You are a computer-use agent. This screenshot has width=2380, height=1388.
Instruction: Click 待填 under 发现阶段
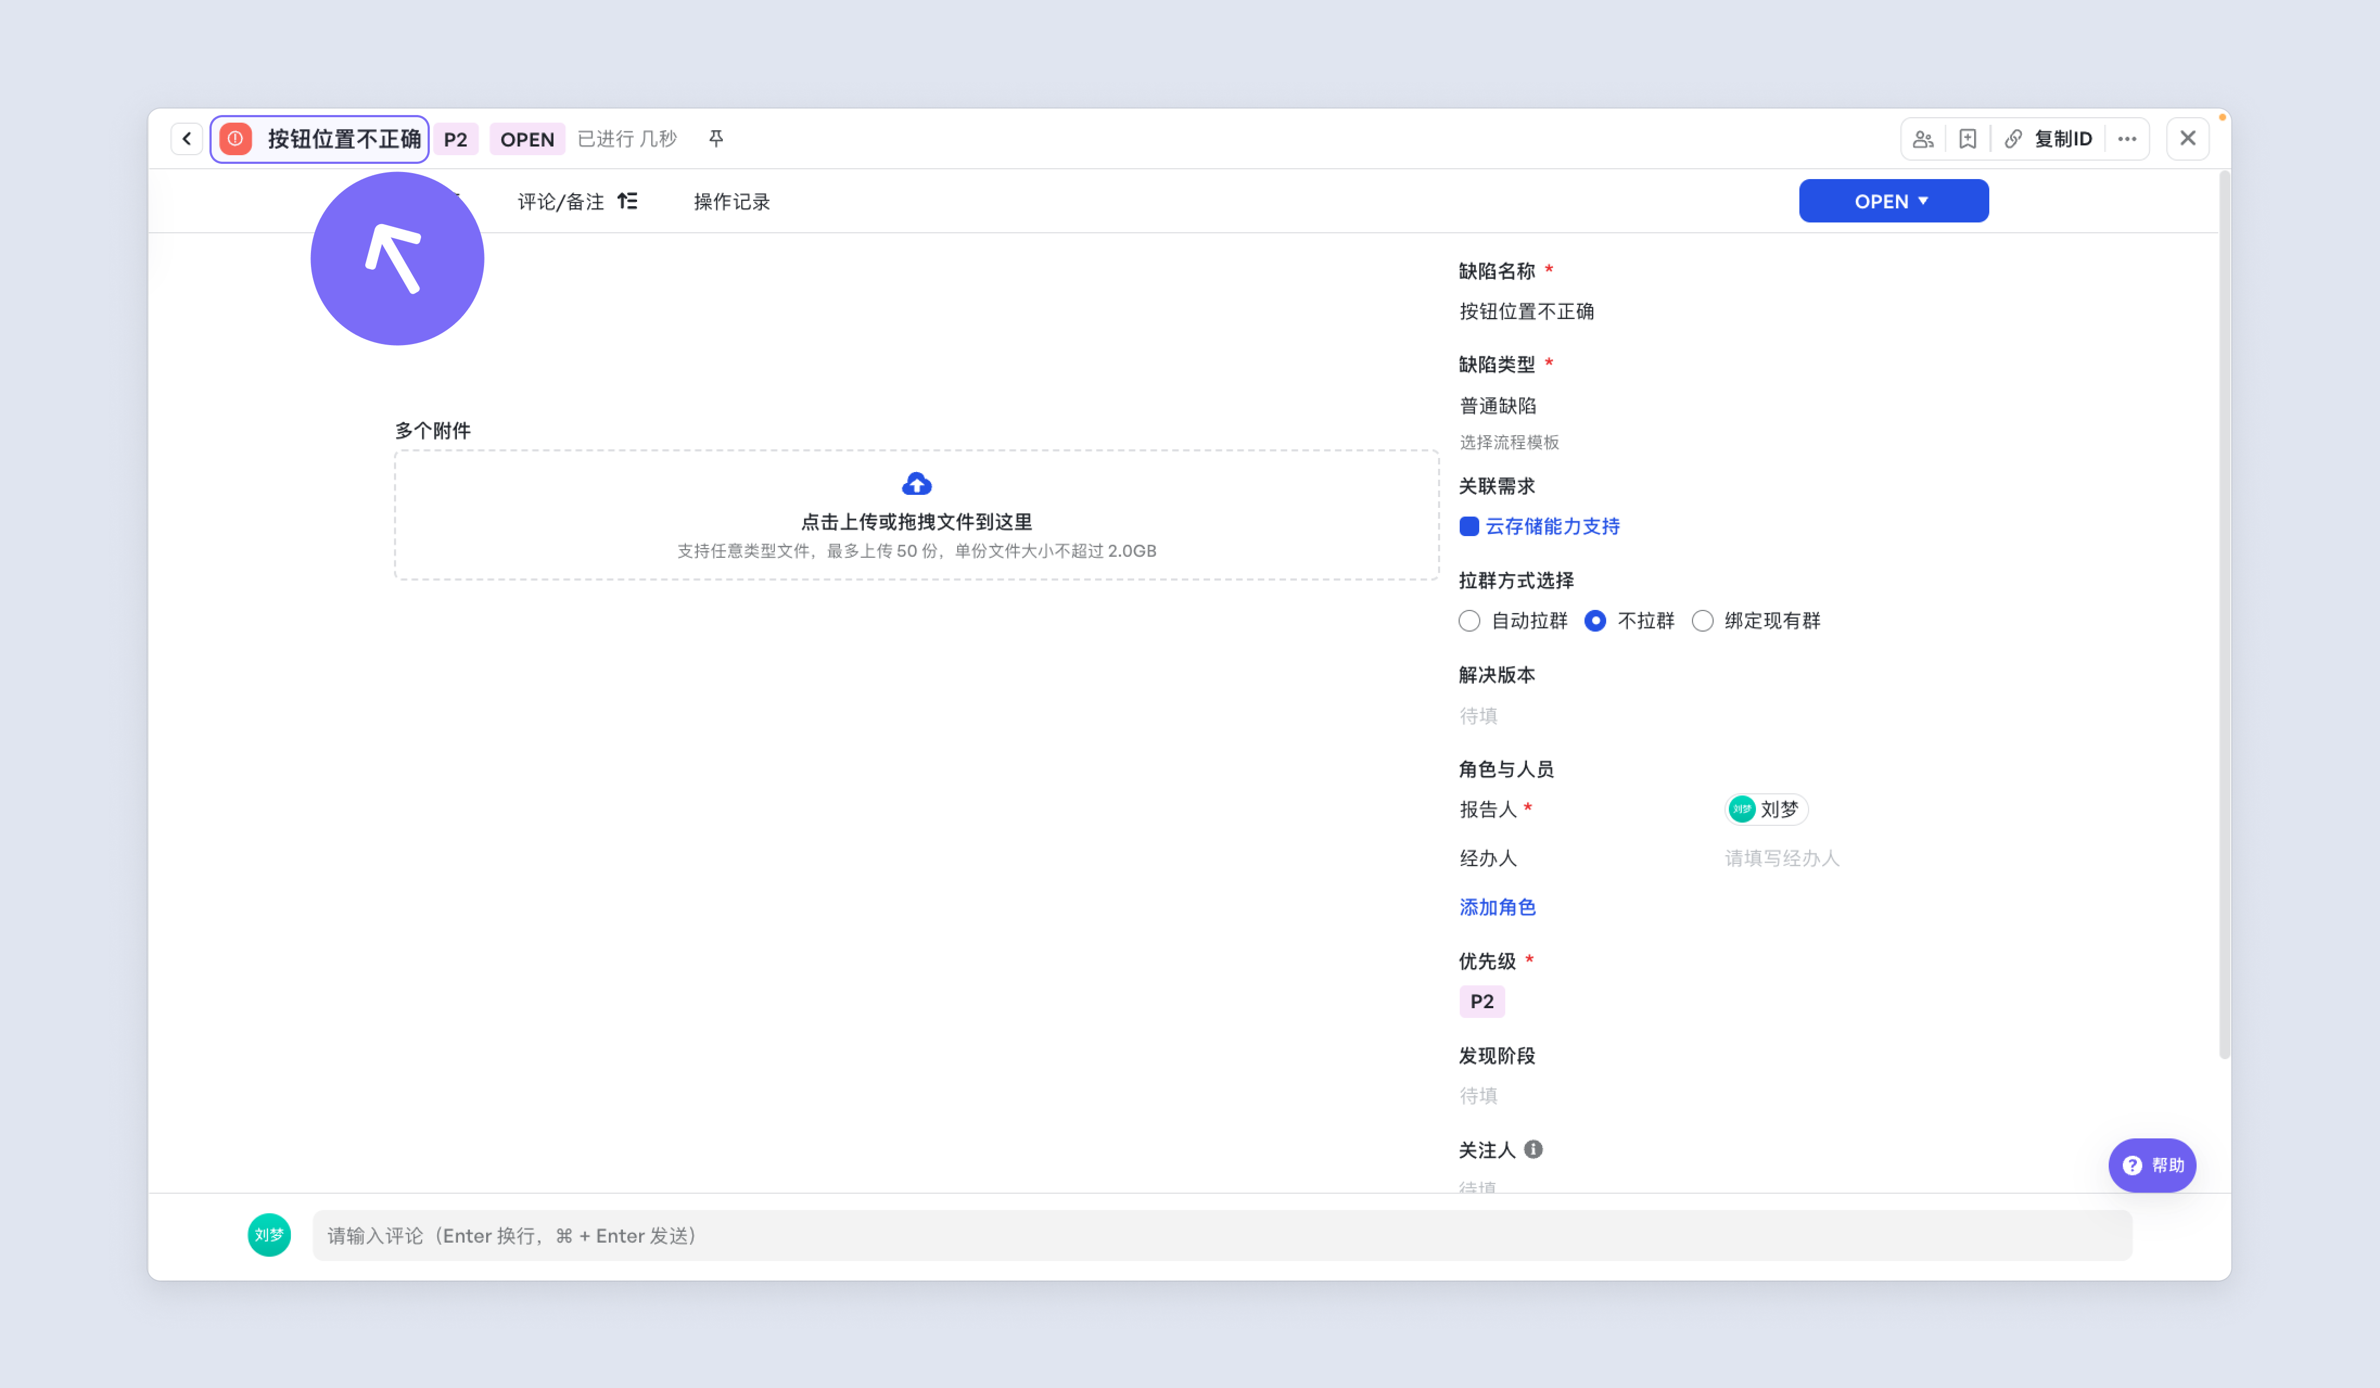[x=1478, y=1096]
